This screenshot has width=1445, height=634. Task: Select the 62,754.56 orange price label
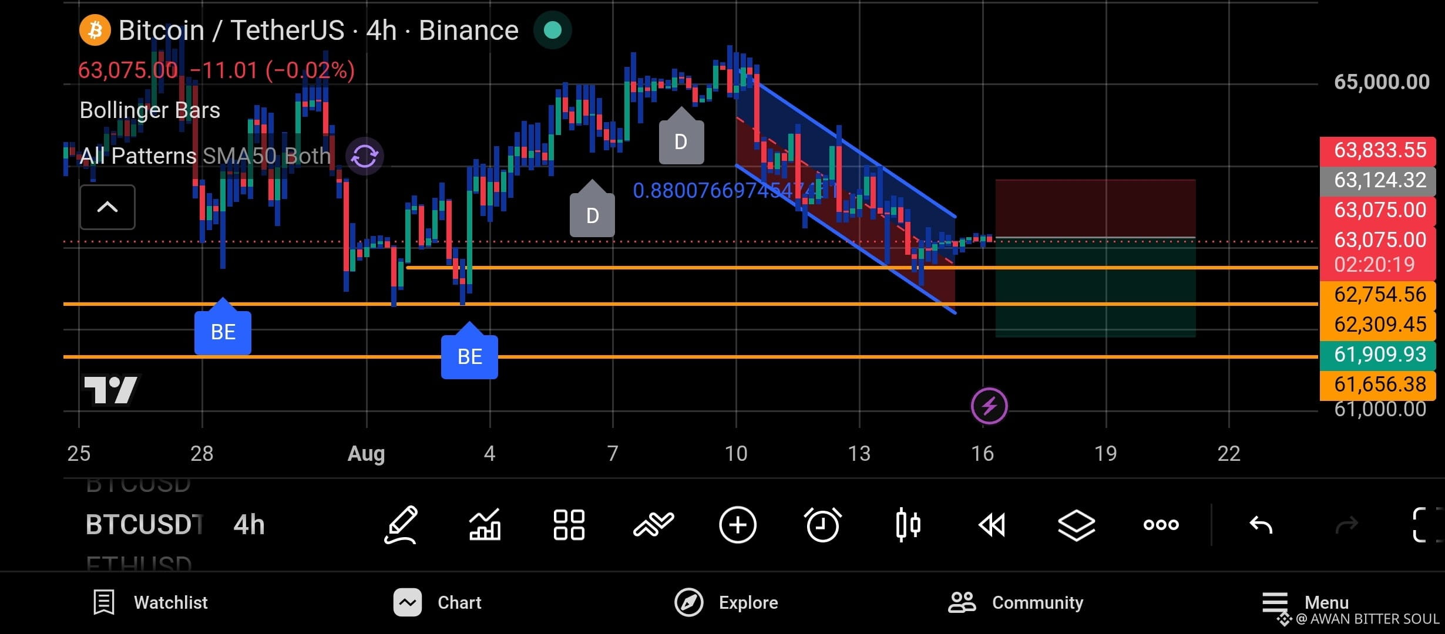pyautogui.click(x=1378, y=295)
